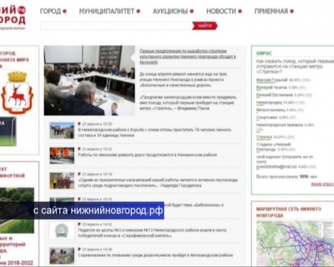
Task: Click the red flag icon next to 15:26 date
Action: coord(79,123)
